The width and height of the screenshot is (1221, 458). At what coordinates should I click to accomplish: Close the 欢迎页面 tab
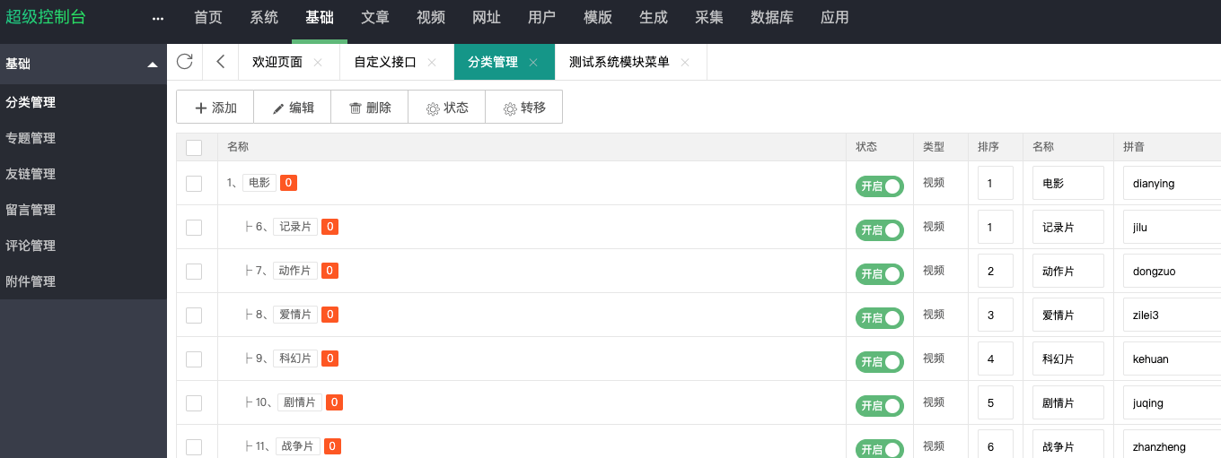coord(318,63)
